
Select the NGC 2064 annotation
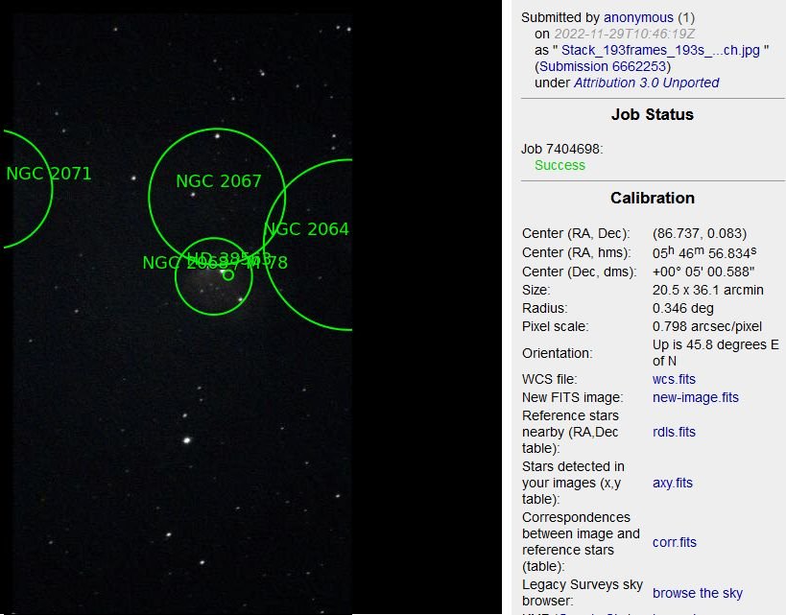306,229
